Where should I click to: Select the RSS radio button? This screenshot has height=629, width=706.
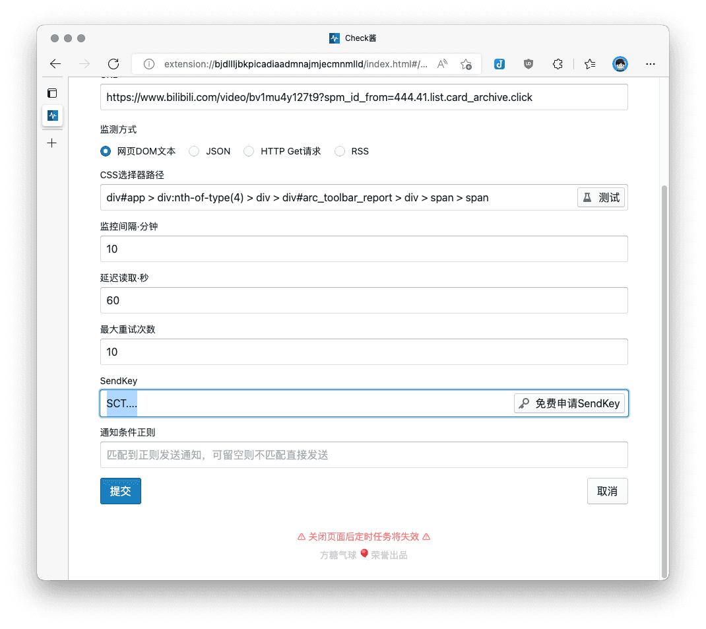340,151
